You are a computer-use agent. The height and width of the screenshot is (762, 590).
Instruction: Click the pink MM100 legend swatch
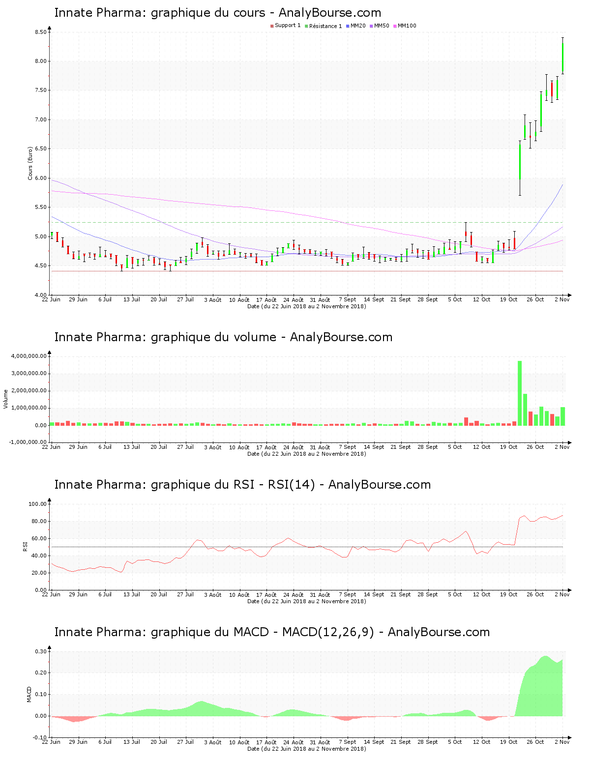[x=395, y=26]
